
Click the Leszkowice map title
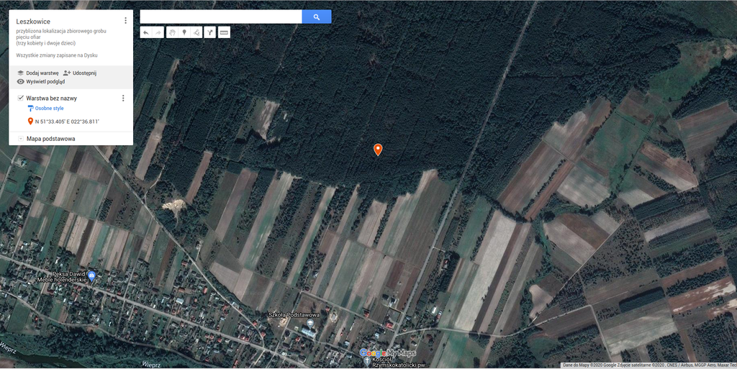(33, 22)
